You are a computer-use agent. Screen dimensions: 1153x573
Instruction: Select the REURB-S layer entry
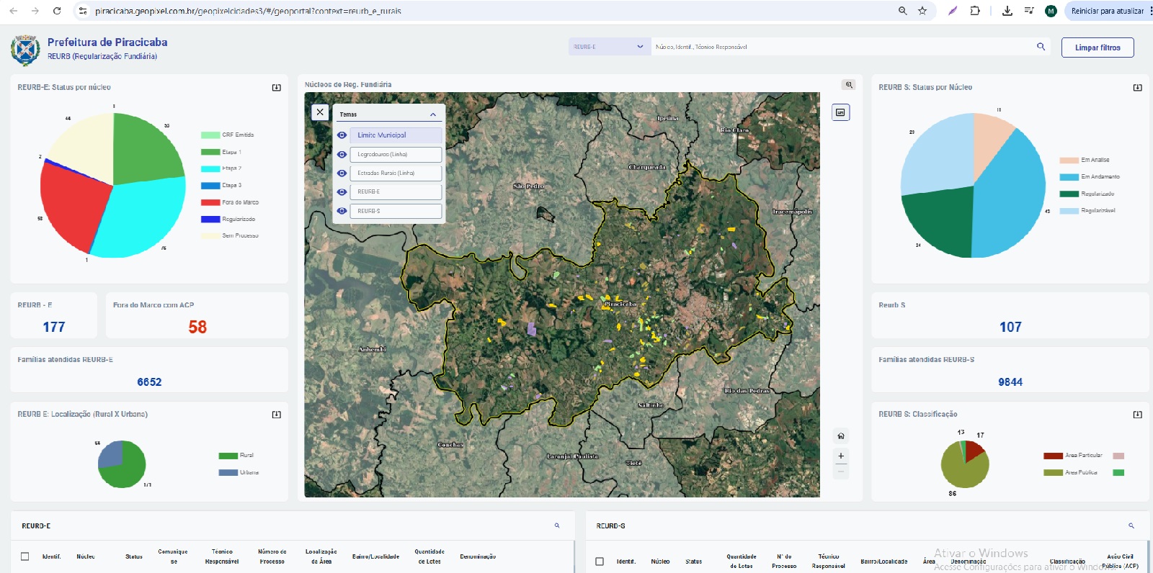pos(396,211)
